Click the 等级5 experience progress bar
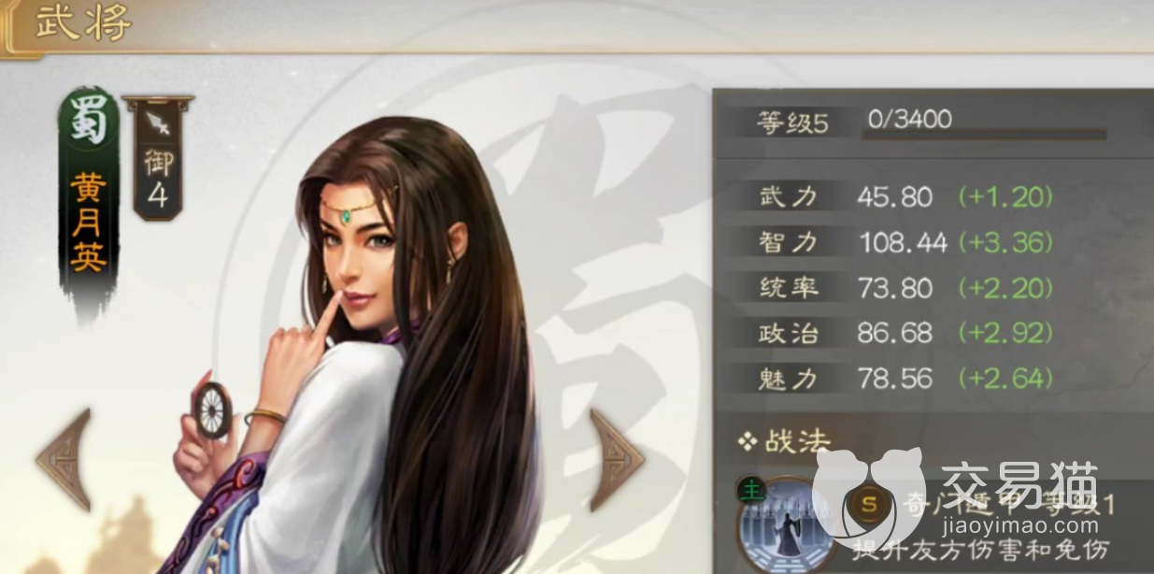The image size is (1154, 574). (x=983, y=135)
